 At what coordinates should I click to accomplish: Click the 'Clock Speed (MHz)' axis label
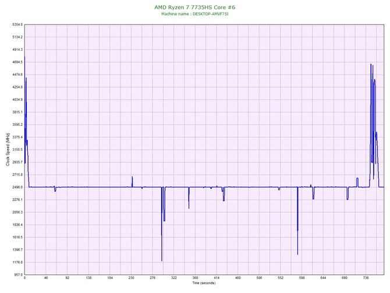[x=8, y=149]
